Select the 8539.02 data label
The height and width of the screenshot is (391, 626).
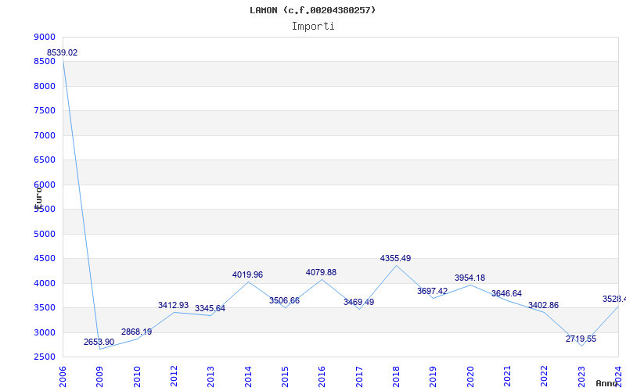63,52
